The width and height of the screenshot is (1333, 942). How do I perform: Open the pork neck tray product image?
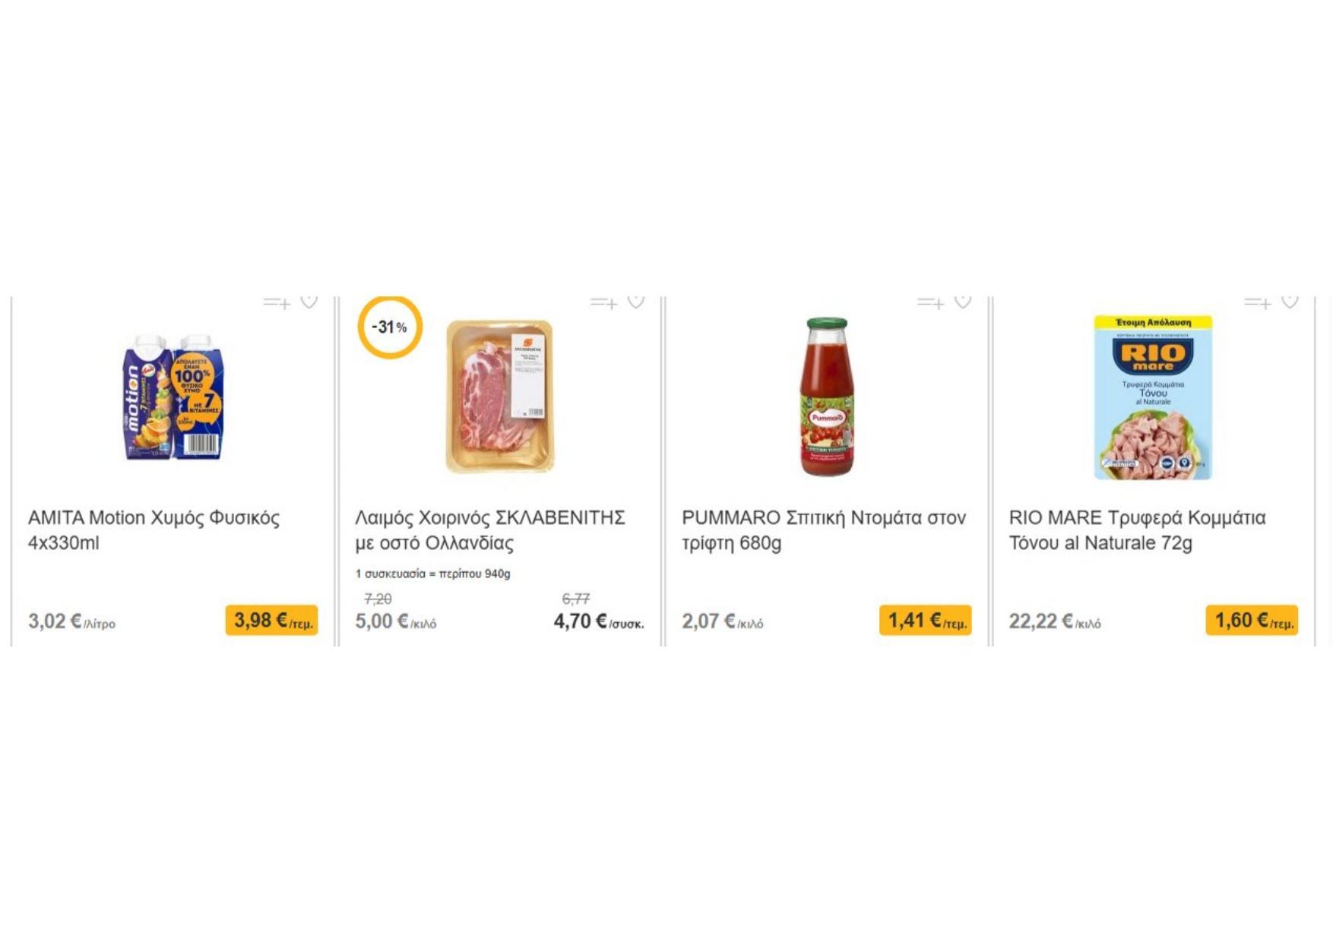tap(499, 396)
